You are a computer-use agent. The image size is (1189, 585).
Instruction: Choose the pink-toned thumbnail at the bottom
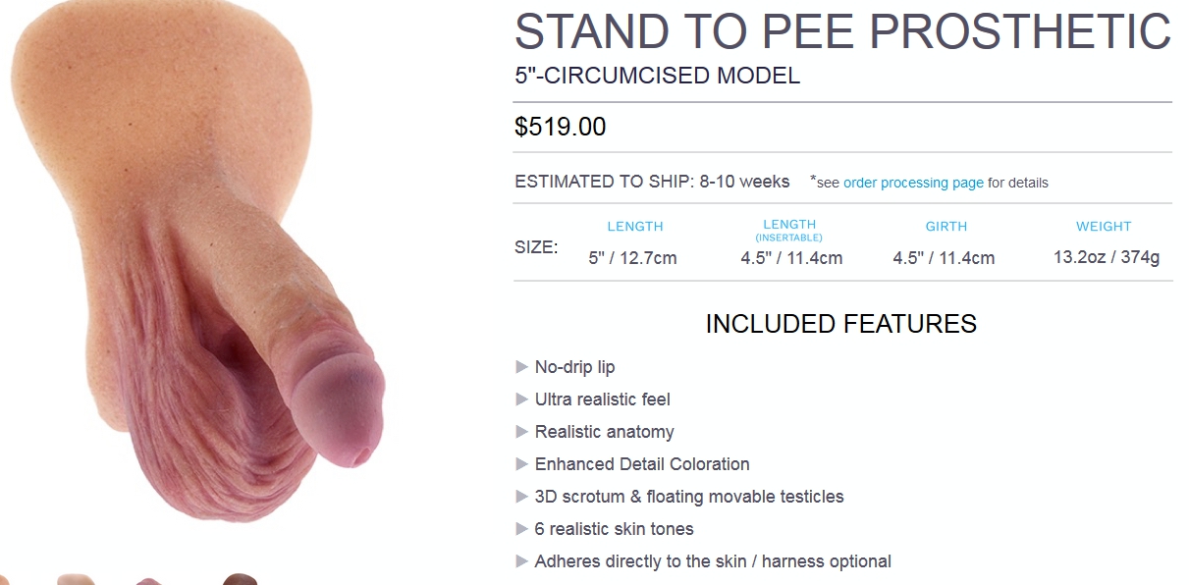(x=147, y=580)
